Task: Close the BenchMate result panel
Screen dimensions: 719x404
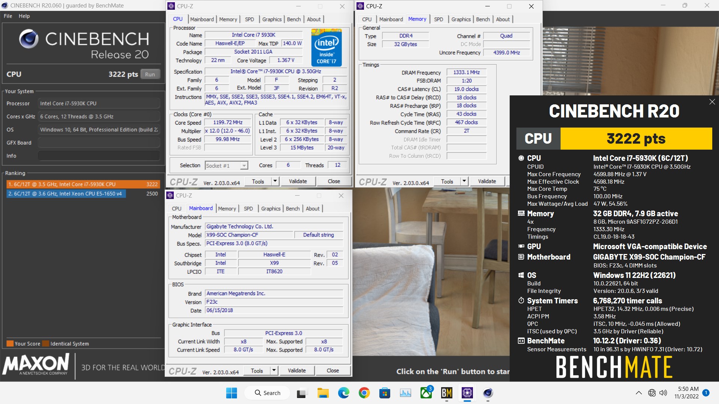Action: 712,102
